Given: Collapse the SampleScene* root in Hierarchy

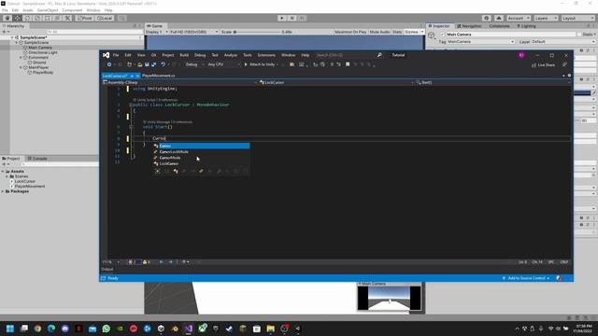Looking at the screenshot, I should coord(12,37).
